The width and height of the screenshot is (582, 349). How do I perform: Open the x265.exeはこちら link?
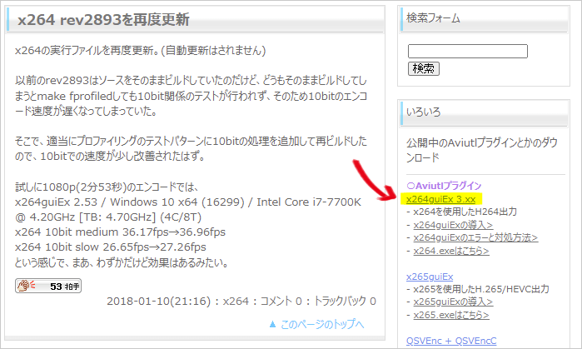451,315
